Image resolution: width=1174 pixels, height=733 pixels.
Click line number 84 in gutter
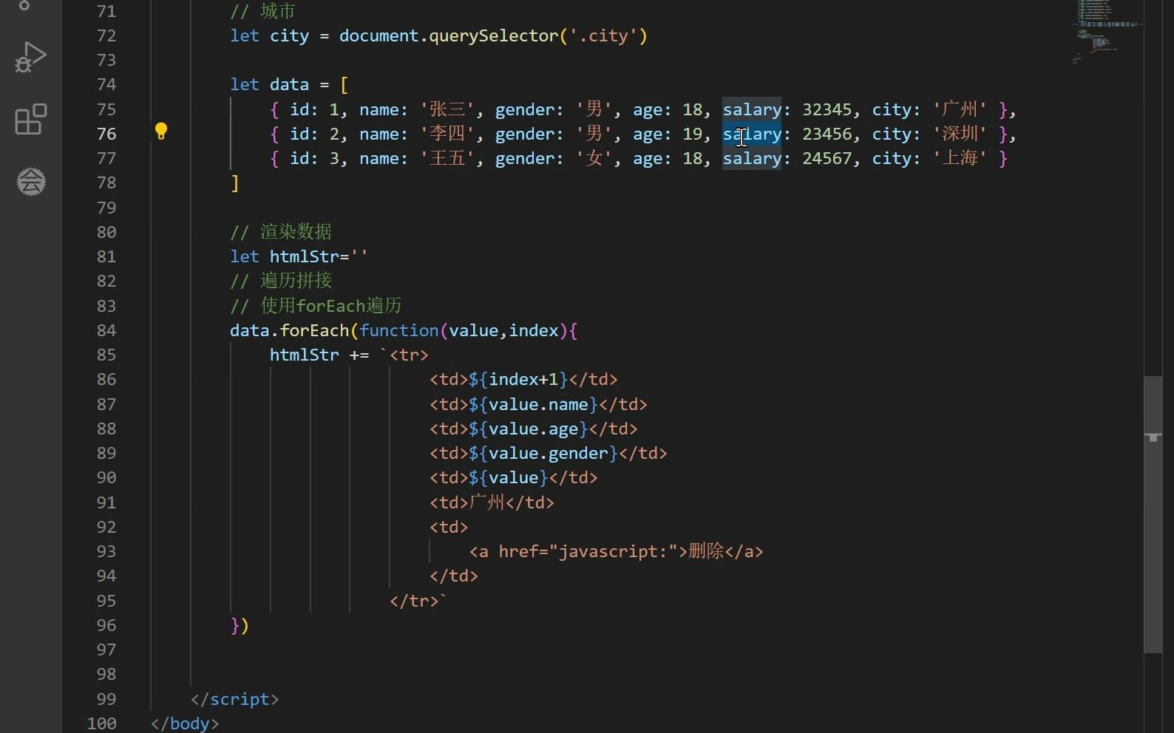point(106,330)
